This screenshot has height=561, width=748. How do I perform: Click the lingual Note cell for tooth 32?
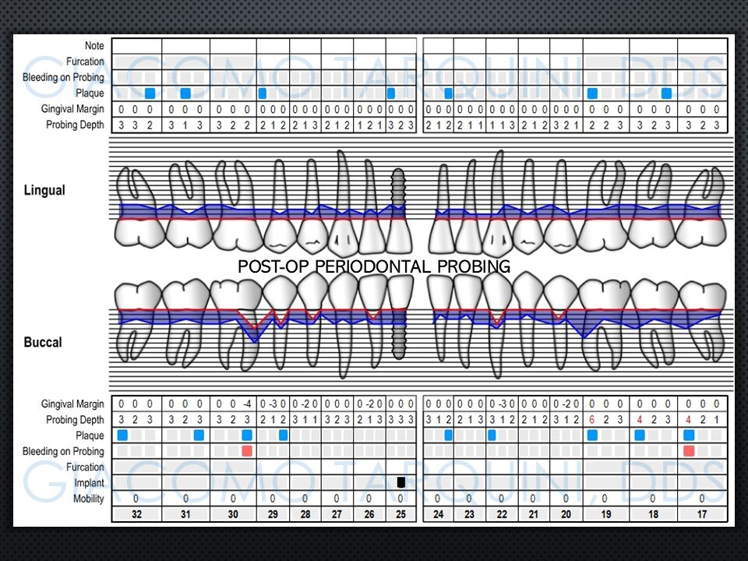pyautogui.click(x=136, y=46)
